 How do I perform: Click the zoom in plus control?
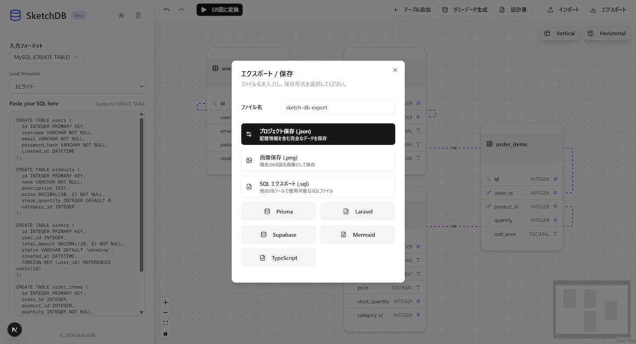tap(166, 302)
